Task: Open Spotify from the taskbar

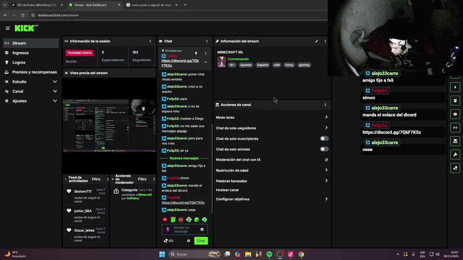Action: [x=269, y=254]
